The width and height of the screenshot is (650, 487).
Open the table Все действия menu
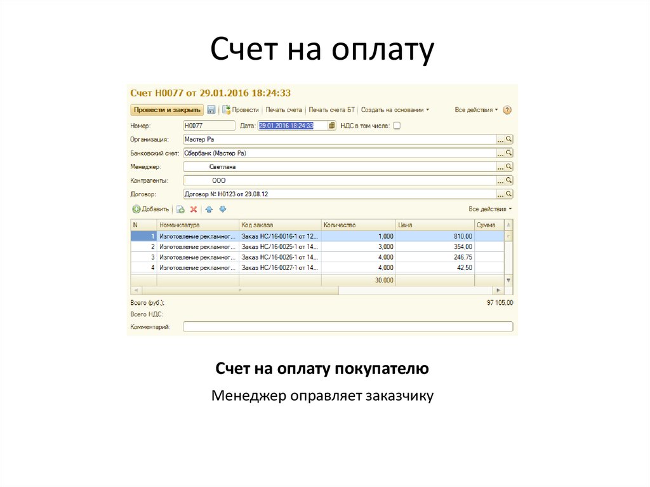click(490, 209)
